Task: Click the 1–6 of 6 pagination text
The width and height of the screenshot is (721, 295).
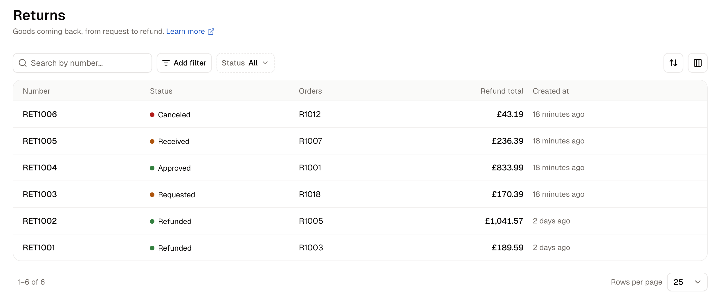Action: [x=31, y=282]
